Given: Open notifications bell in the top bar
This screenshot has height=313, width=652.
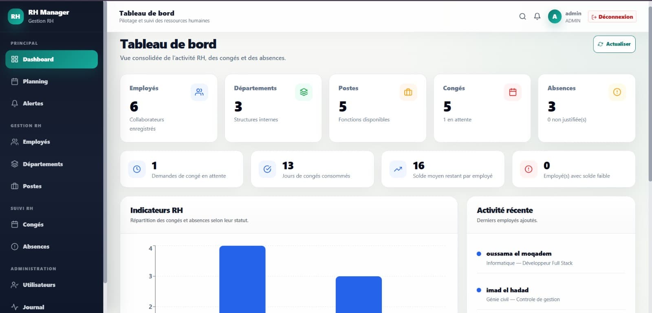Looking at the screenshot, I should [537, 16].
